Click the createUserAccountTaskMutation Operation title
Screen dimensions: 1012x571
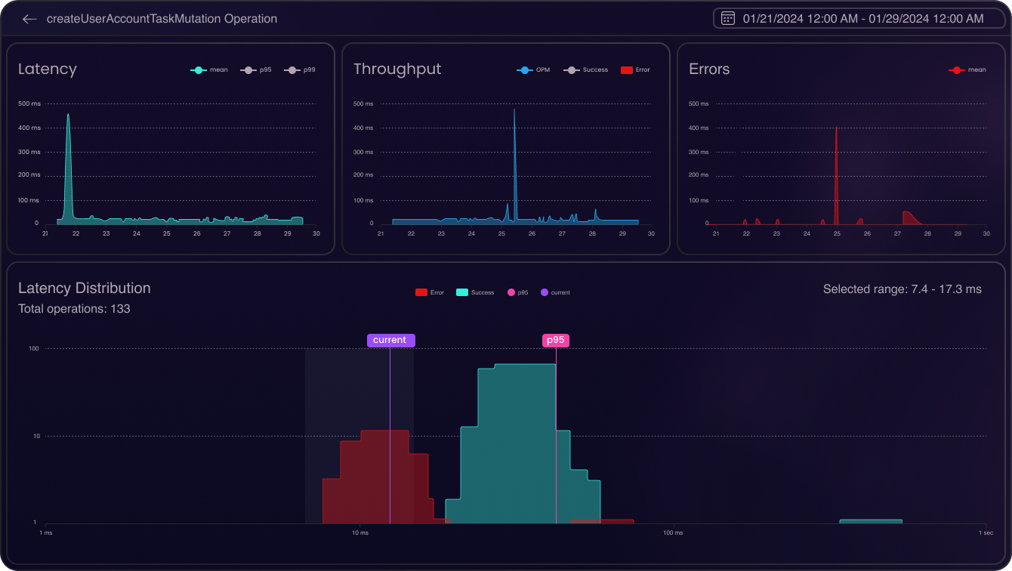[x=162, y=19]
